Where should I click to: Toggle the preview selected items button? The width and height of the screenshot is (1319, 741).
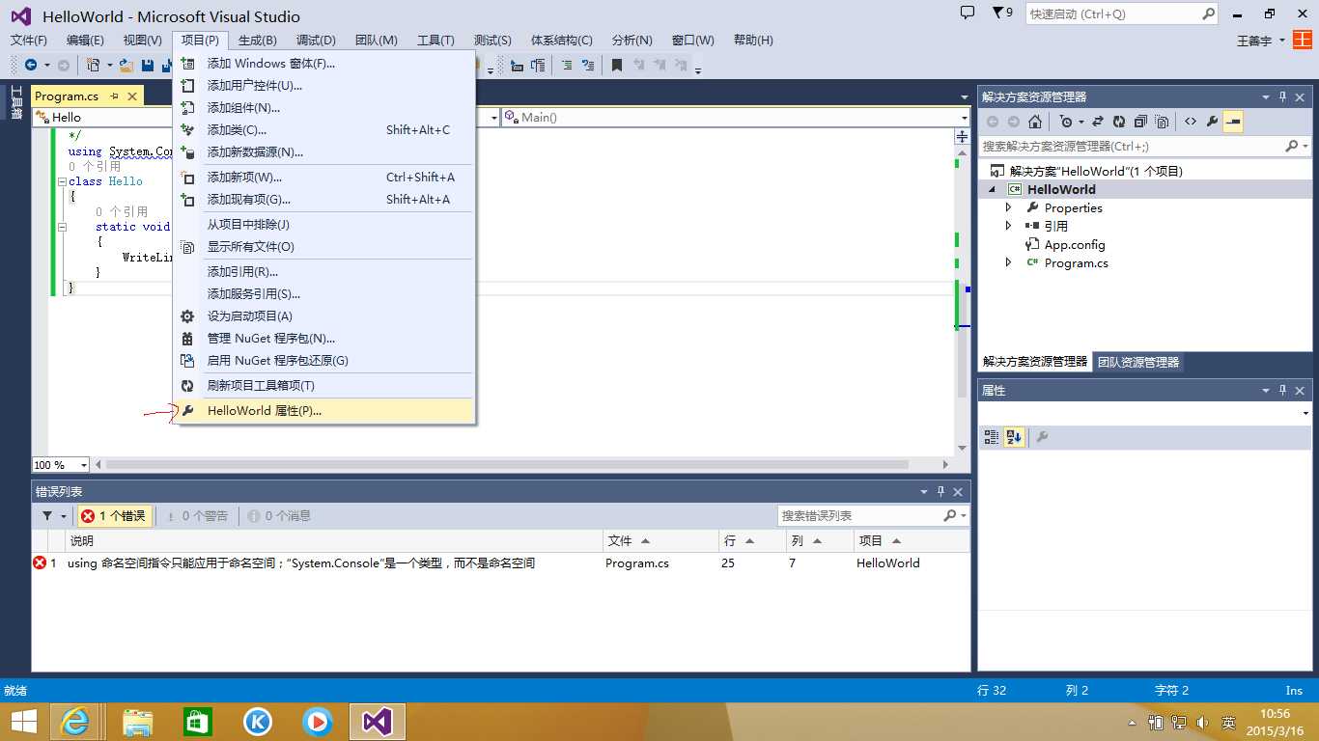tap(1233, 122)
